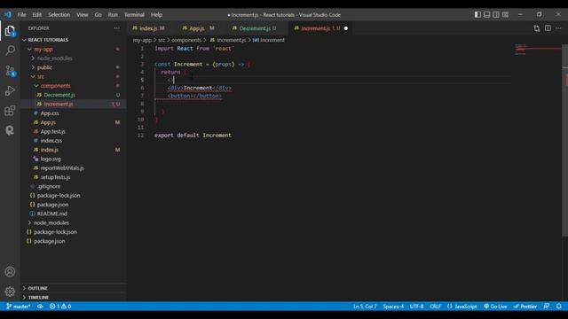This screenshot has width=568, height=319.
Task: Switch to the App.js editor tab
Action: 198,28
